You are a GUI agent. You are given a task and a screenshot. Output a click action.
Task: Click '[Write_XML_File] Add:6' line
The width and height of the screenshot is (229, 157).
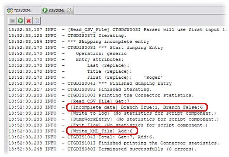101,131
